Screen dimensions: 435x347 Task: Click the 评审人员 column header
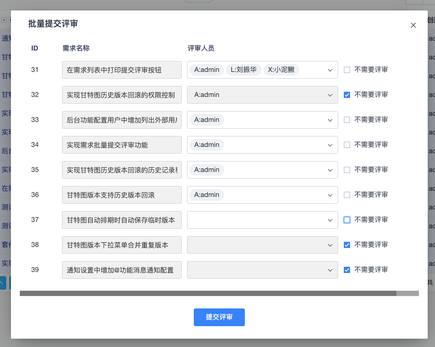(x=201, y=48)
